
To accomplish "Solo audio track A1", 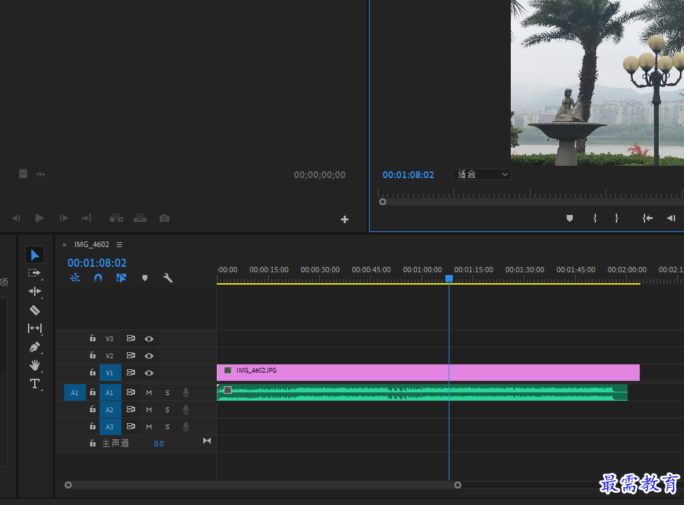I will pos(167,393).
